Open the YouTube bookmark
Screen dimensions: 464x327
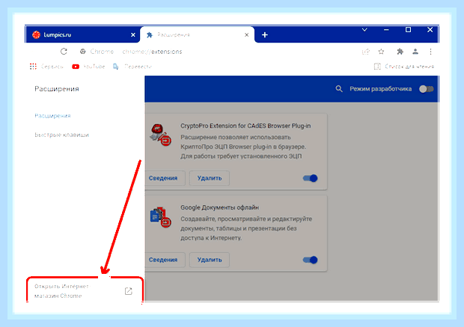point(88,67)
